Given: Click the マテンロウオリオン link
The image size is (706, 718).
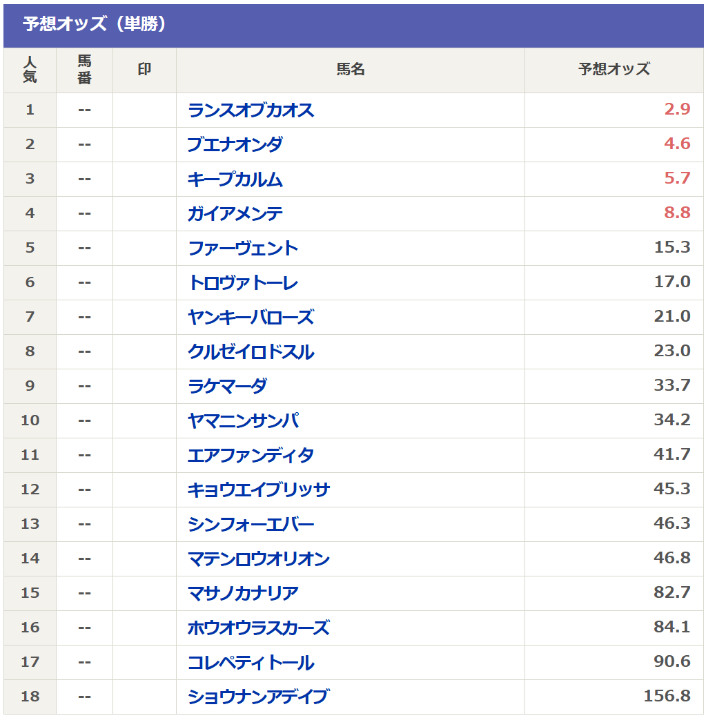Looking at the screenshot, I should pyautogui.click(x=259, y=559).
